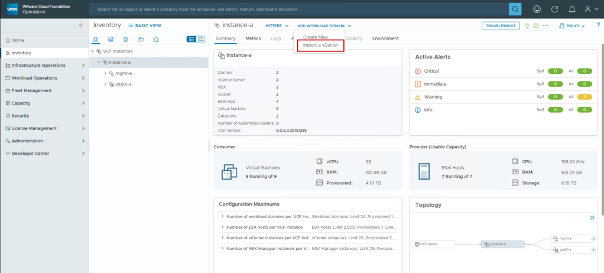Maximize the Topology widget with expand icon
Viewport: 604px width, 273px height.
[x=592, y=217]
